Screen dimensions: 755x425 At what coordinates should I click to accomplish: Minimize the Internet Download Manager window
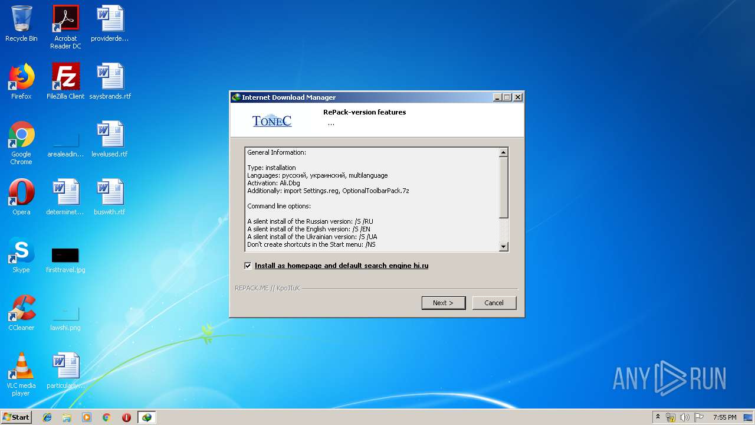[x=497, y=97]
